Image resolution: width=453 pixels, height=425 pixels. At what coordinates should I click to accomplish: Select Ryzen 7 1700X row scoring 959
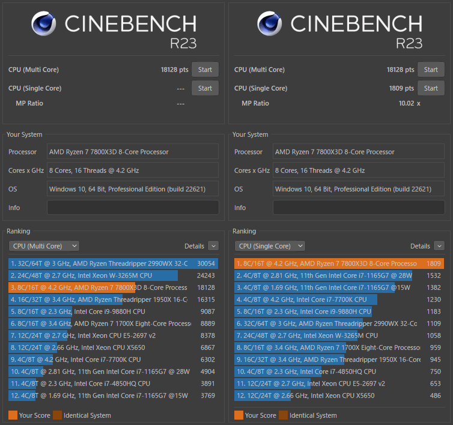coord(339,348)
